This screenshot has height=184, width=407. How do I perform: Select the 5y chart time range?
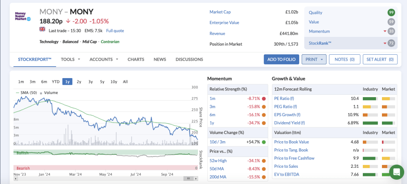(102, 82)
